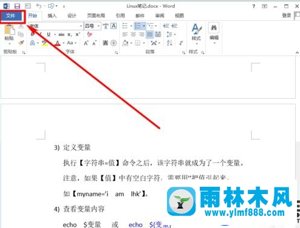Open the font name dropdown (宋体)
The width and height of the screenshot is (300, 228).
[81, 26]
